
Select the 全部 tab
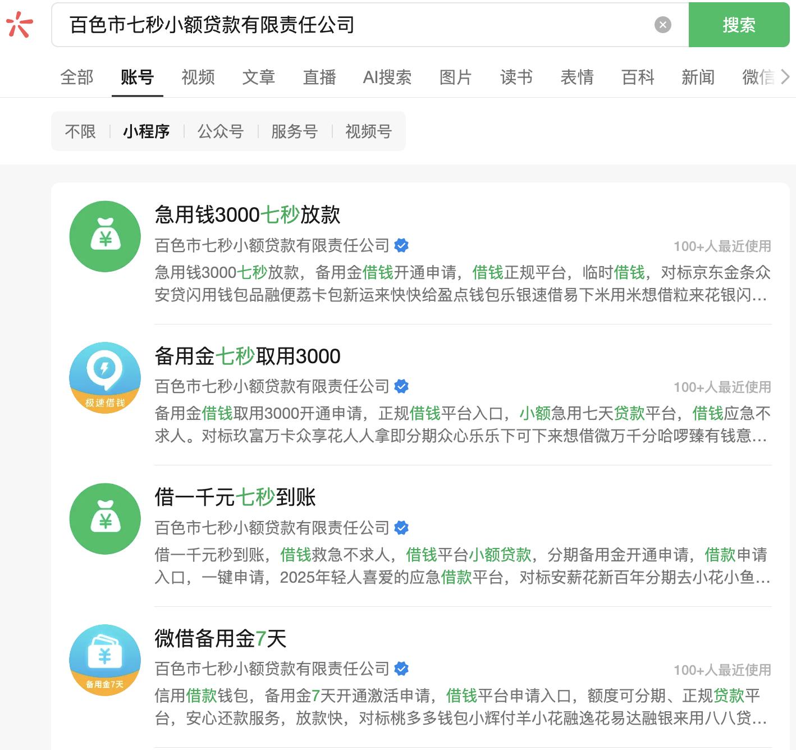(77, 77)
